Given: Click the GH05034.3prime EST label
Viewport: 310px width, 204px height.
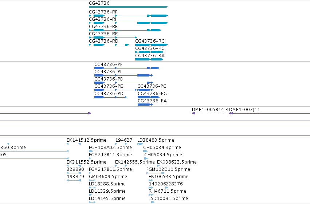Looking at the screenshot, I should 162,148.
